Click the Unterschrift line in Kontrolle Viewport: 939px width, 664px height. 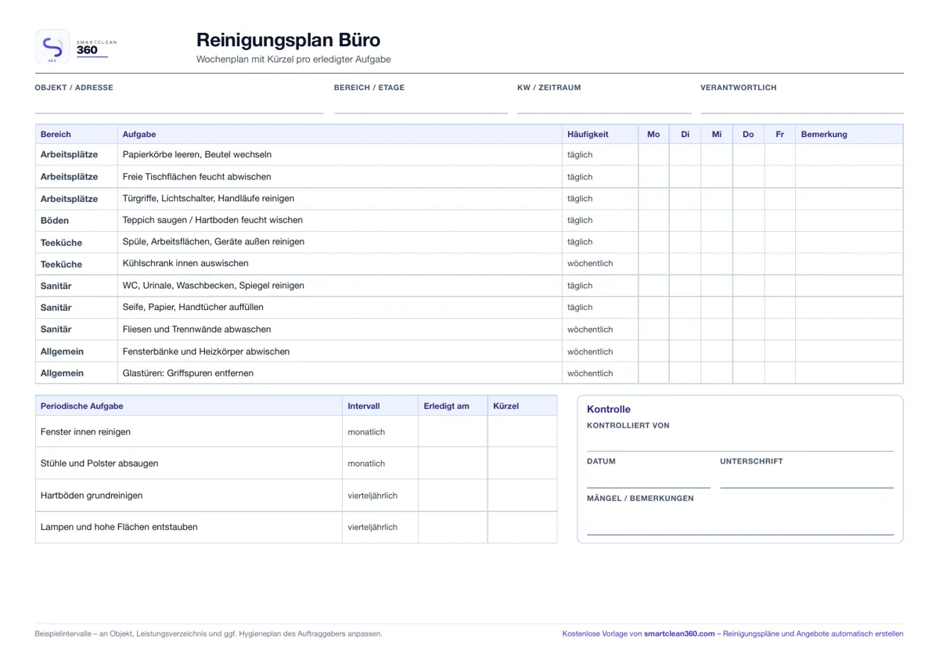[x=807, y=479]
